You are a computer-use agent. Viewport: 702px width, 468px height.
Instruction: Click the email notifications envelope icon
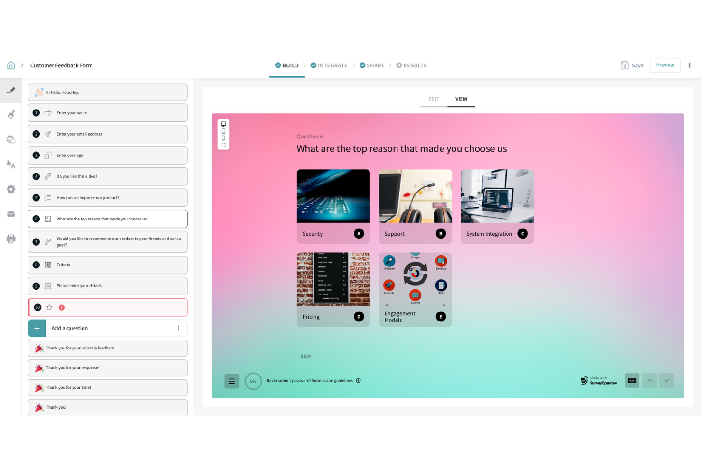pos(10,214)
